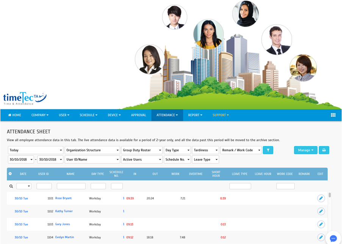This screenshot has height=244, width=342.
Task: Edit Rose Bryant's attendance with pencil icon
Action: tap(321, 198)
